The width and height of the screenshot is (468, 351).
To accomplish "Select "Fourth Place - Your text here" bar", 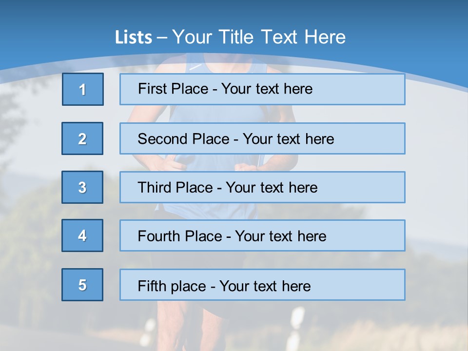I will click(262, 235).
